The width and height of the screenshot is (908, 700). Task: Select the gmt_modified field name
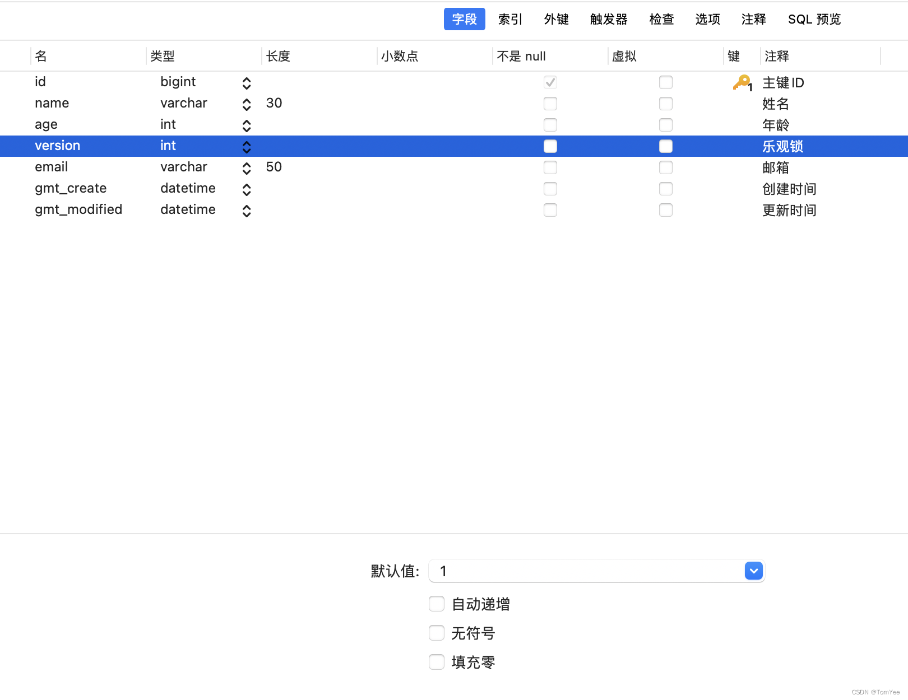(x=78, y=209)
